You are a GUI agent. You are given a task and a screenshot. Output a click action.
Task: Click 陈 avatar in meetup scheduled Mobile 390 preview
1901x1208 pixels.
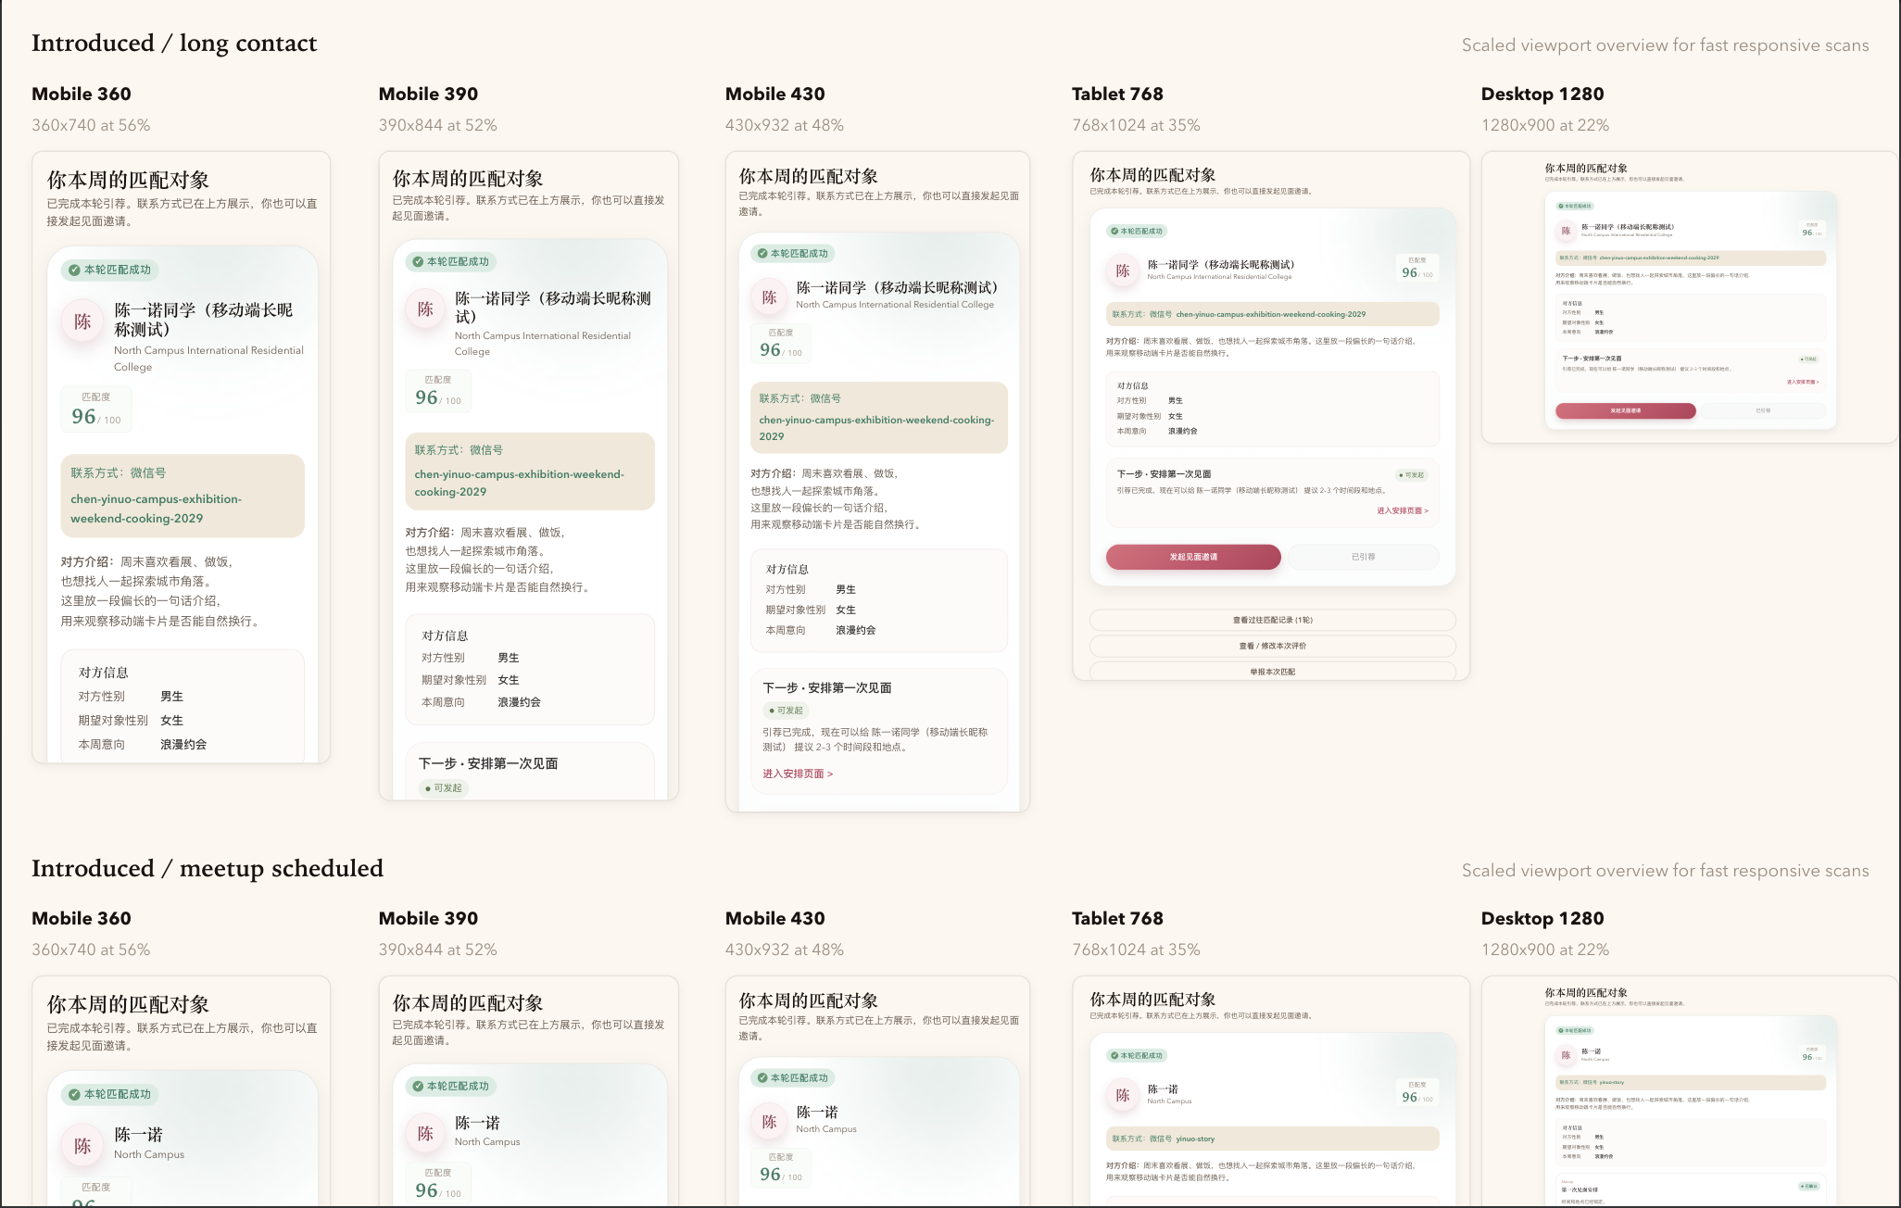tap(425, 1133)
